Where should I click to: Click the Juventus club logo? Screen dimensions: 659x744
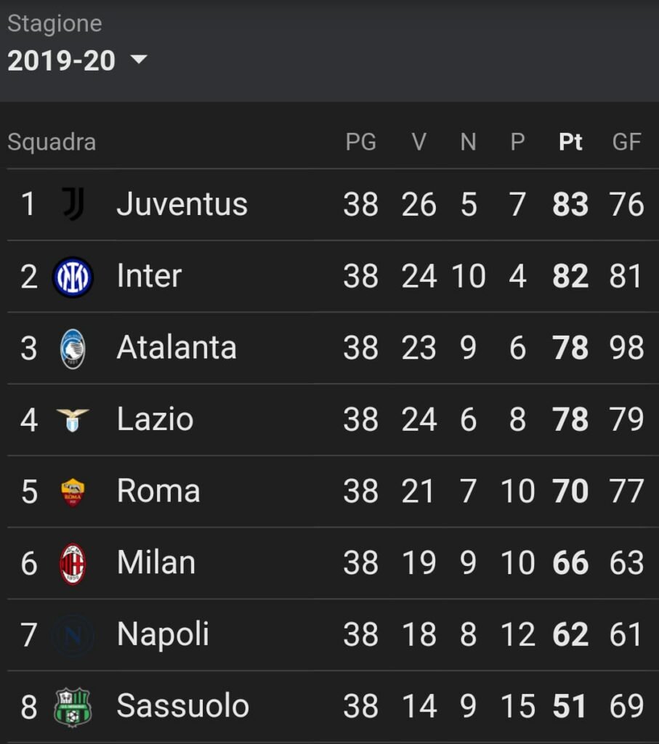(73, 204)
